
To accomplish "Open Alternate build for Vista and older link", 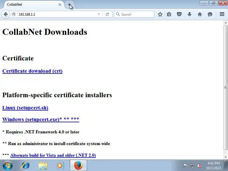I will point(53,155).
